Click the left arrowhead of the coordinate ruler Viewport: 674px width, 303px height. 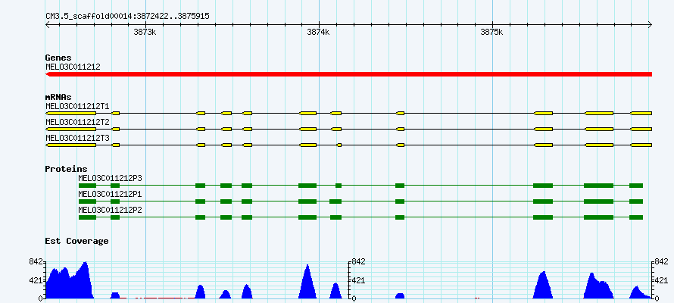point(47,24)
